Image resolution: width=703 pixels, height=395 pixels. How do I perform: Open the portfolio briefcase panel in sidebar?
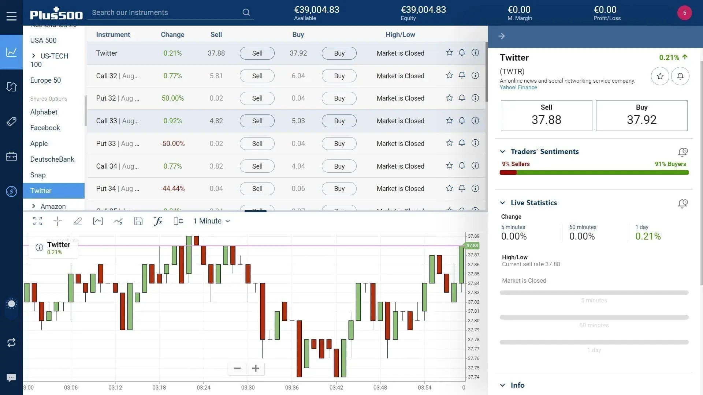click(x=11, y=157)
